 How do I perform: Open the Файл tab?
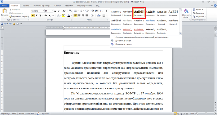4,6
